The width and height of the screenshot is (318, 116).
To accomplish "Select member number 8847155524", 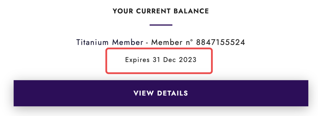I will tap(221, 42).
